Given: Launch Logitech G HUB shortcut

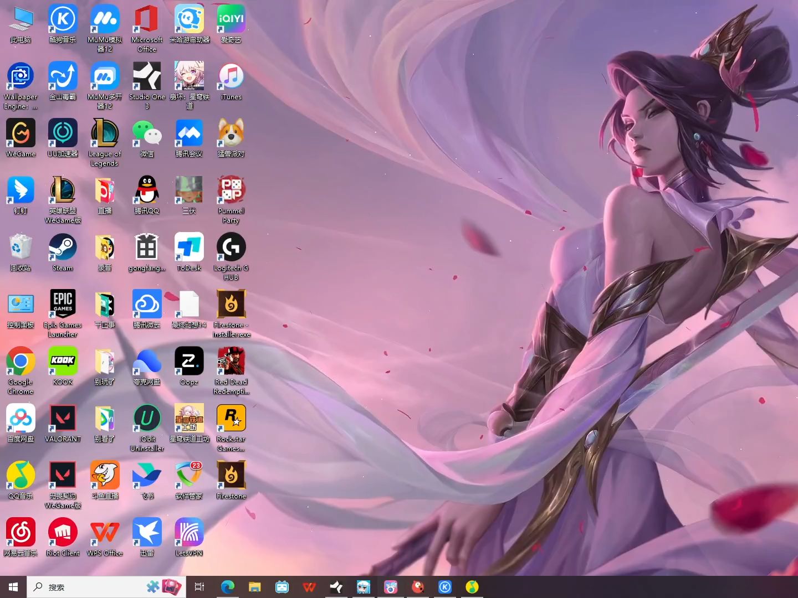Looking at the screenshot, I should (231, 257).
